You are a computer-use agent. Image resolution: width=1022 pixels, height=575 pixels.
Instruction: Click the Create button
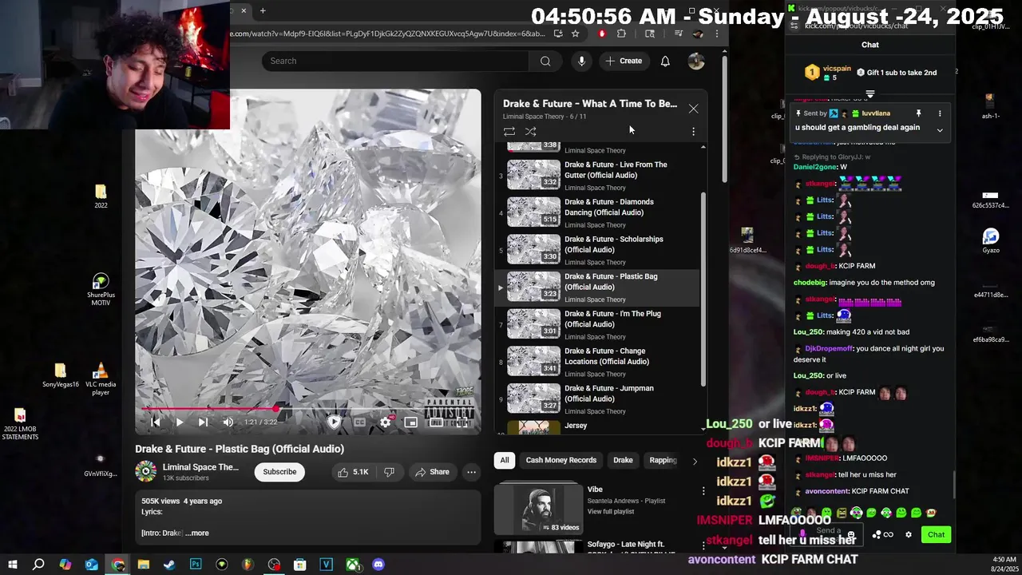click(623, 61)
